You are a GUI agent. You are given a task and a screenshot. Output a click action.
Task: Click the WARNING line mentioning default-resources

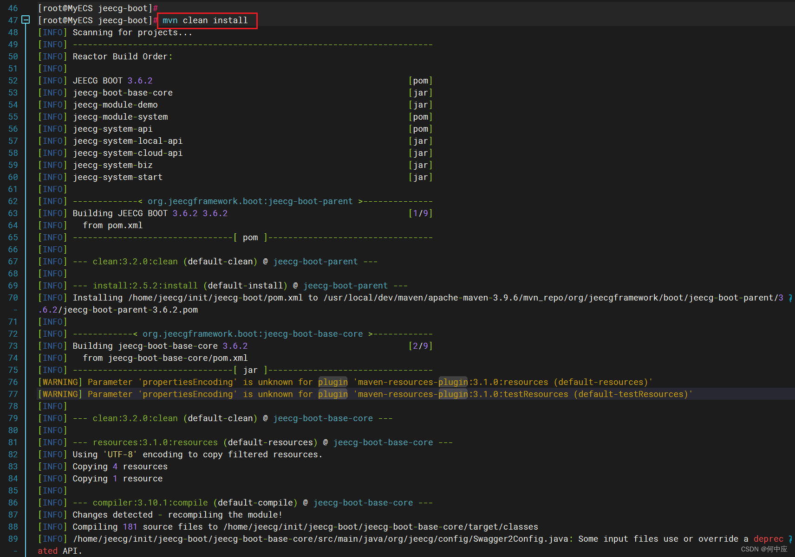[345, 382]
